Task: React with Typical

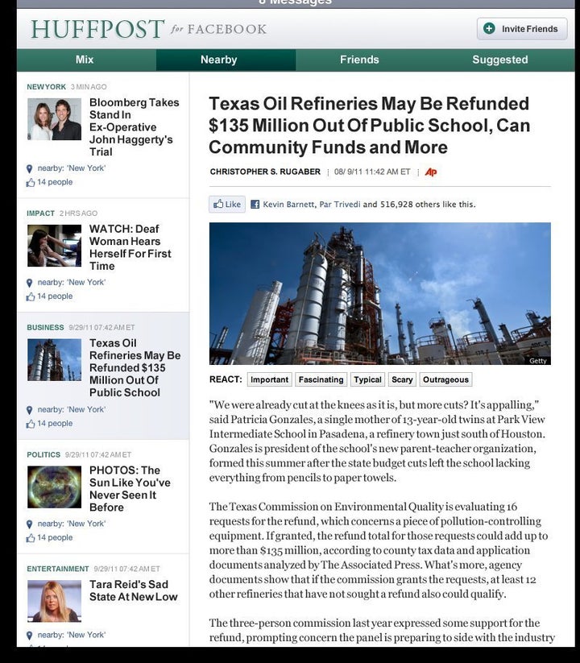Action: [x=367, y=379]
